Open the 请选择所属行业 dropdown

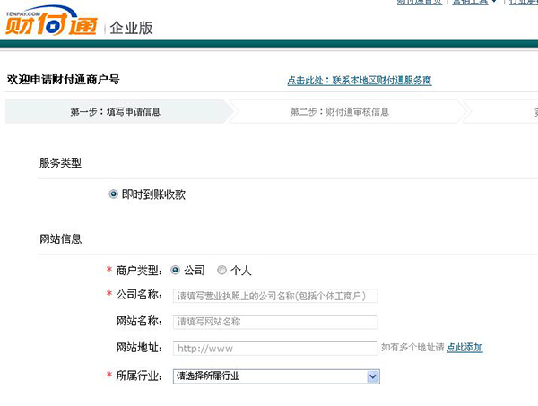pos(276,376)
